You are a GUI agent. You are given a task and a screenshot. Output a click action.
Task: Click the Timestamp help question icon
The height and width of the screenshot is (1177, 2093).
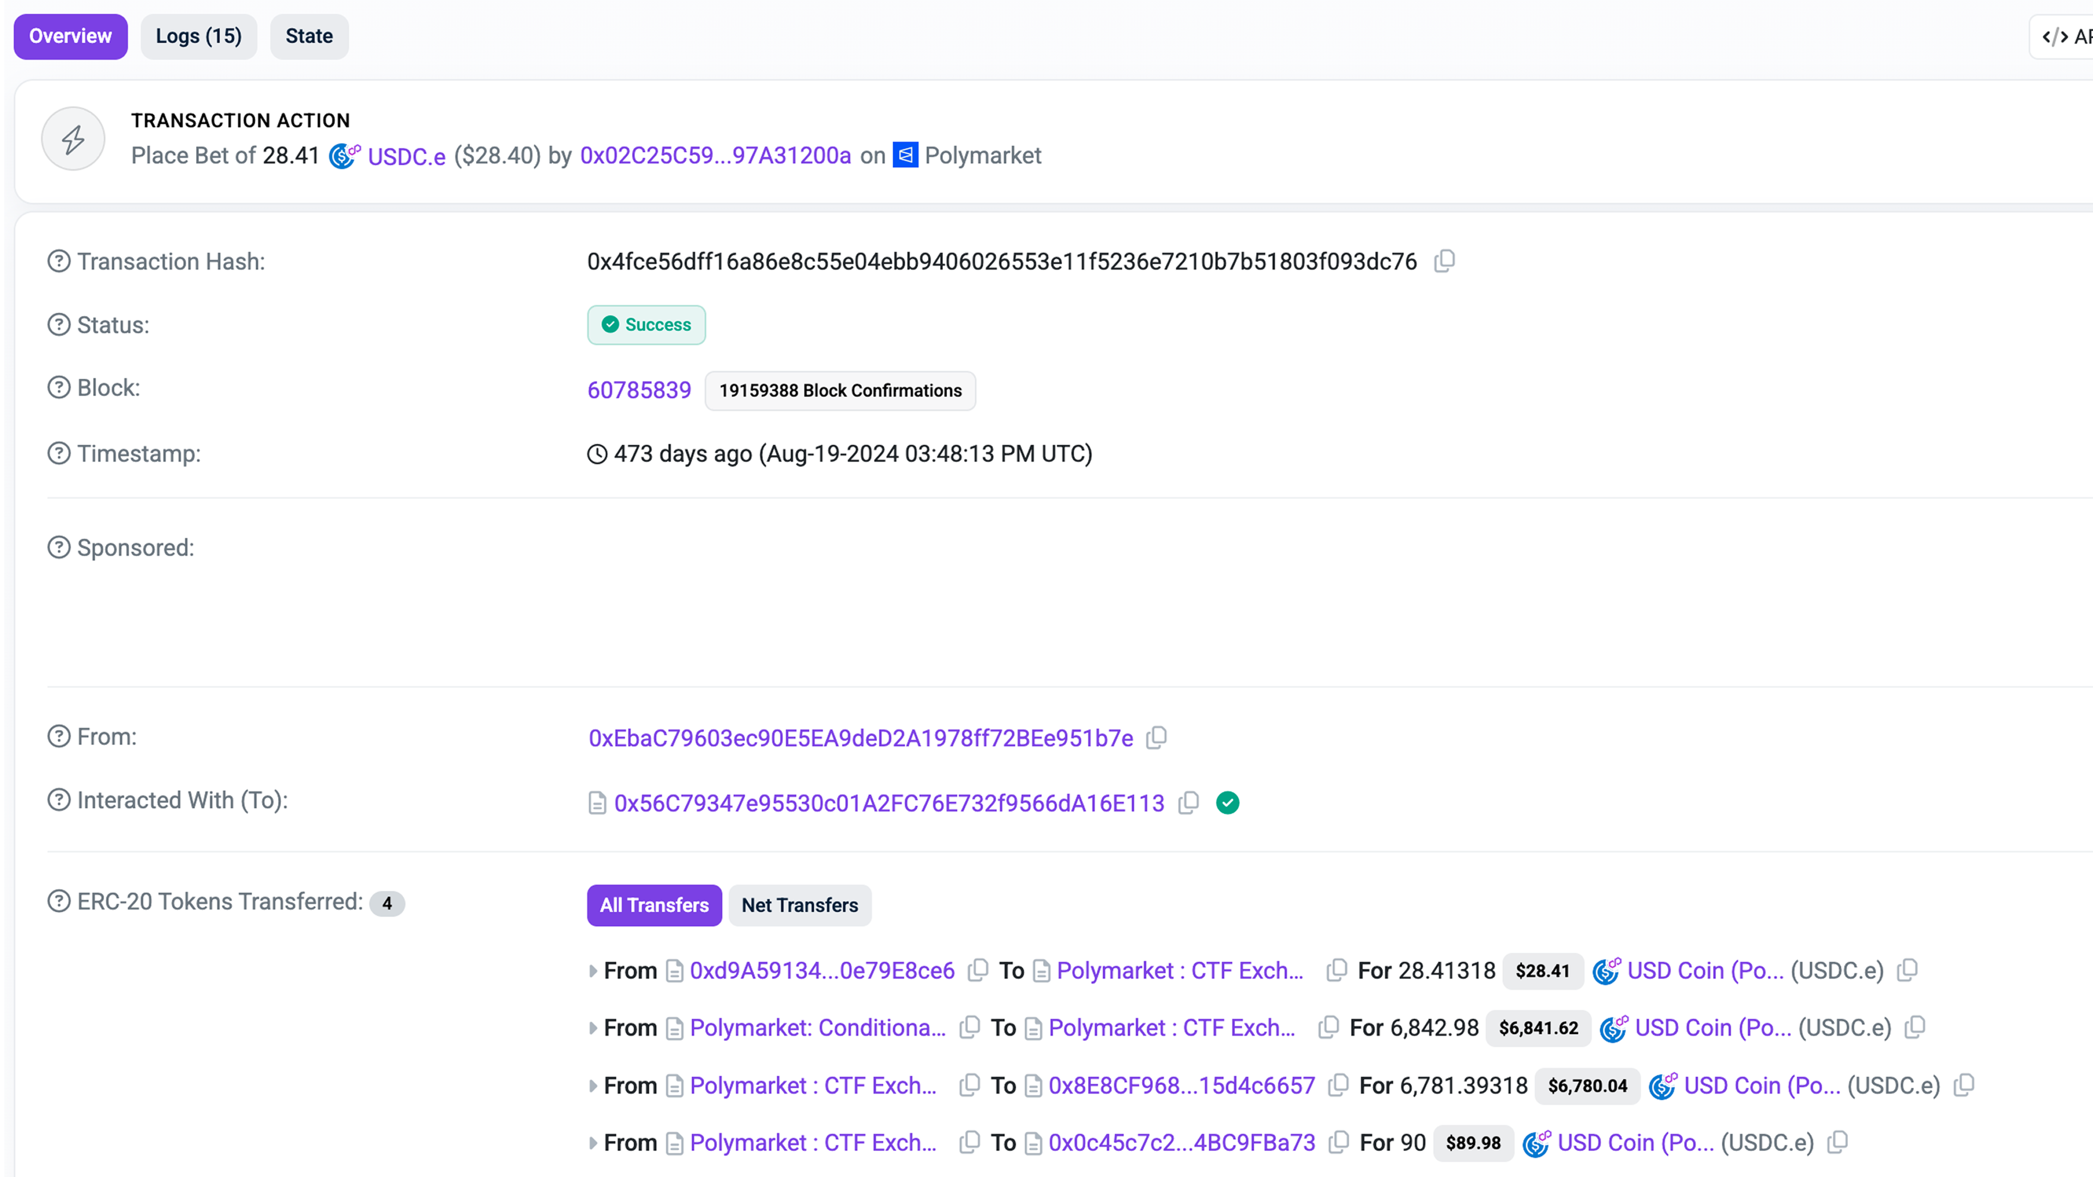tap(58, 453)
